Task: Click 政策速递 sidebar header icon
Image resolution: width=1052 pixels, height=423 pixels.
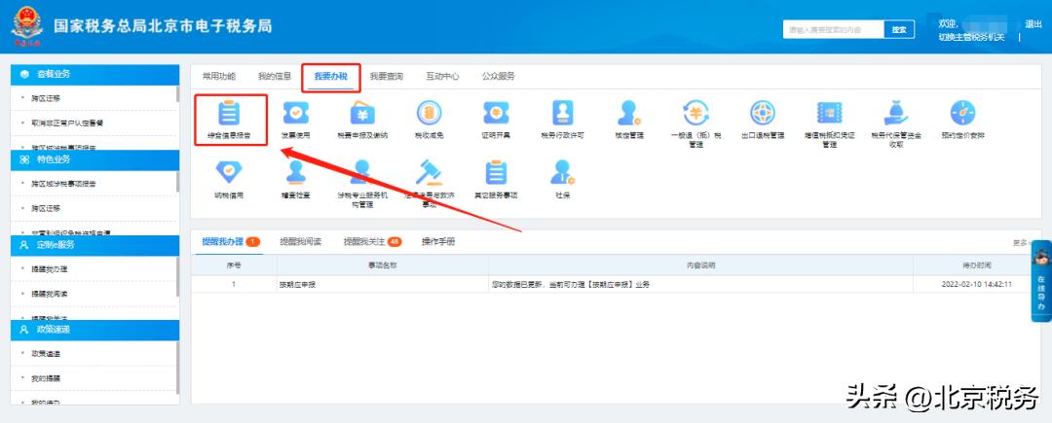Action: 24,330
